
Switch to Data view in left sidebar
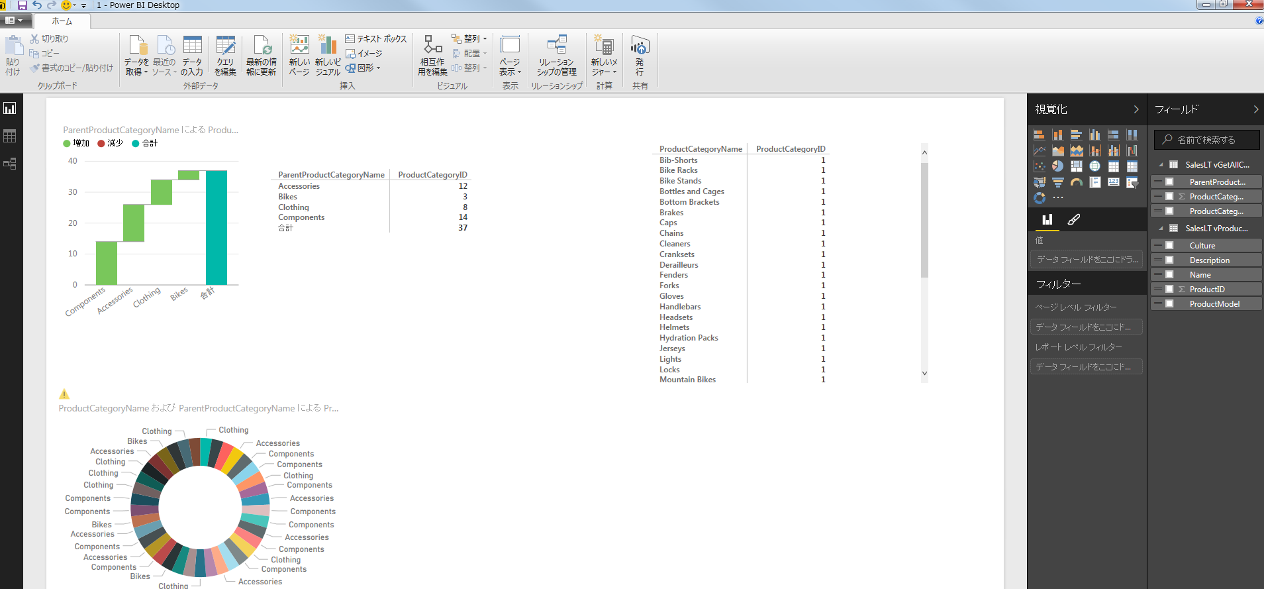[x=10, y=136]
